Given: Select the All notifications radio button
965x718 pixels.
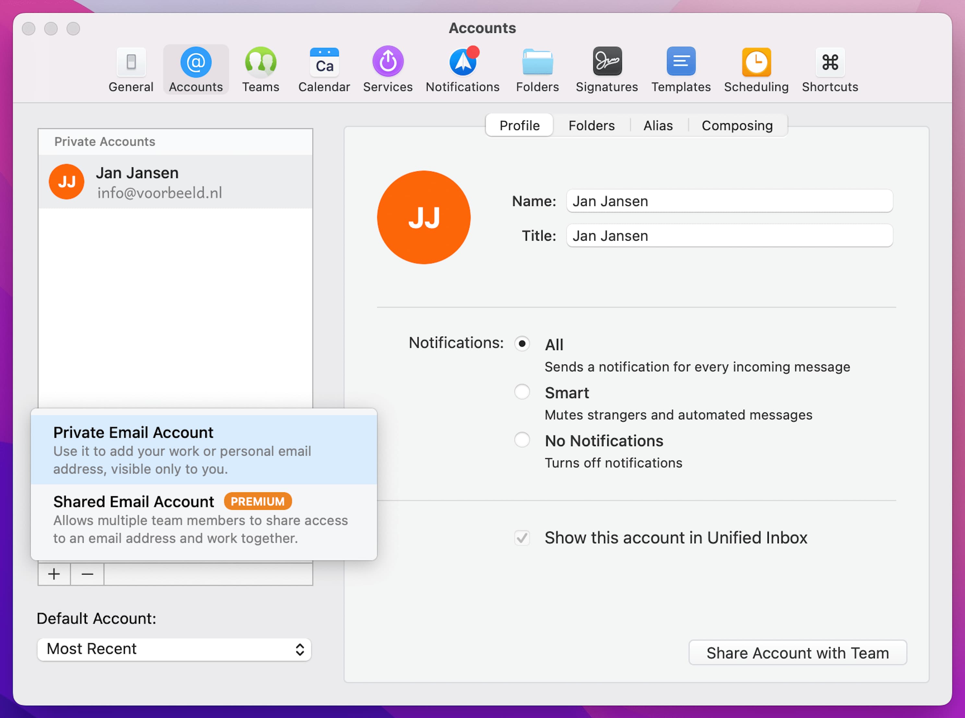Looking at the screenshot, I should 522,343.
